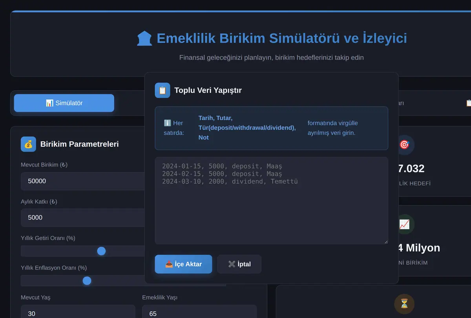Image resolution: width=471 pixels, height=318 pixels.
Task: Switch to the Simülatör tab
Action: 64,103
